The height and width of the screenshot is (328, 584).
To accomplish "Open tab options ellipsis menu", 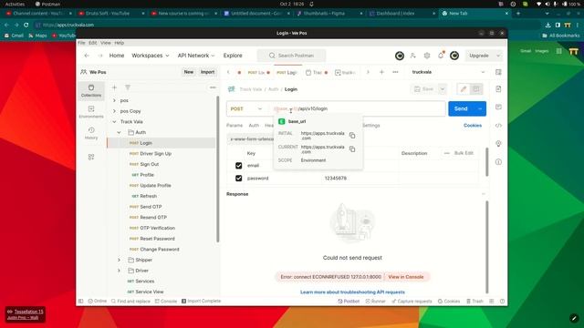I will tap(395, 72).
